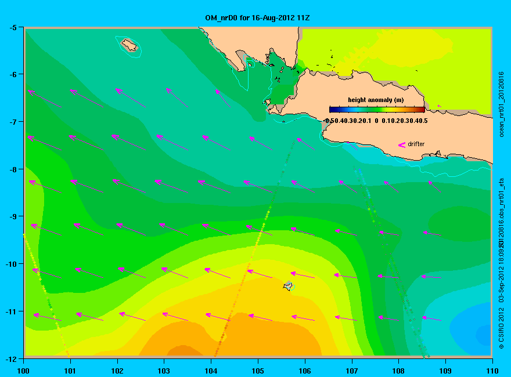Click the small island near 102E, 5.4S
This screenshot has height=377, width=511.
[129, 45]
